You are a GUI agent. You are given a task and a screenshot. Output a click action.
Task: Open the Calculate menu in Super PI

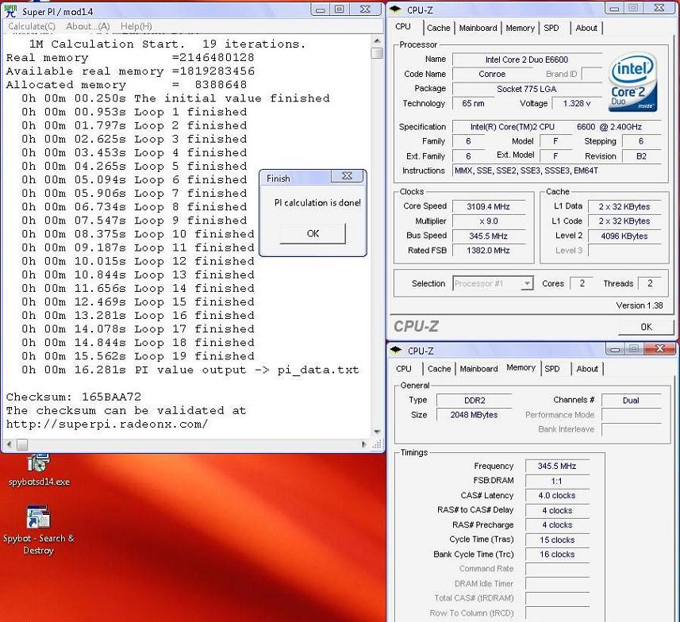(32, 26)
